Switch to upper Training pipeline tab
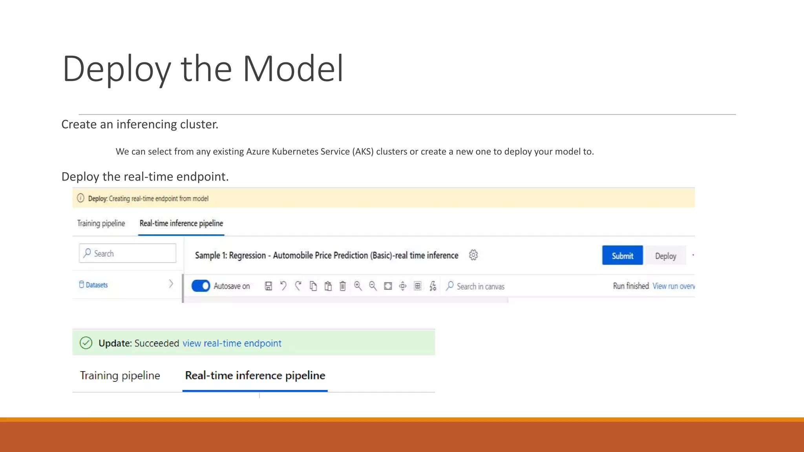Screen dimensions: 804x452 (x=101, y=223)
